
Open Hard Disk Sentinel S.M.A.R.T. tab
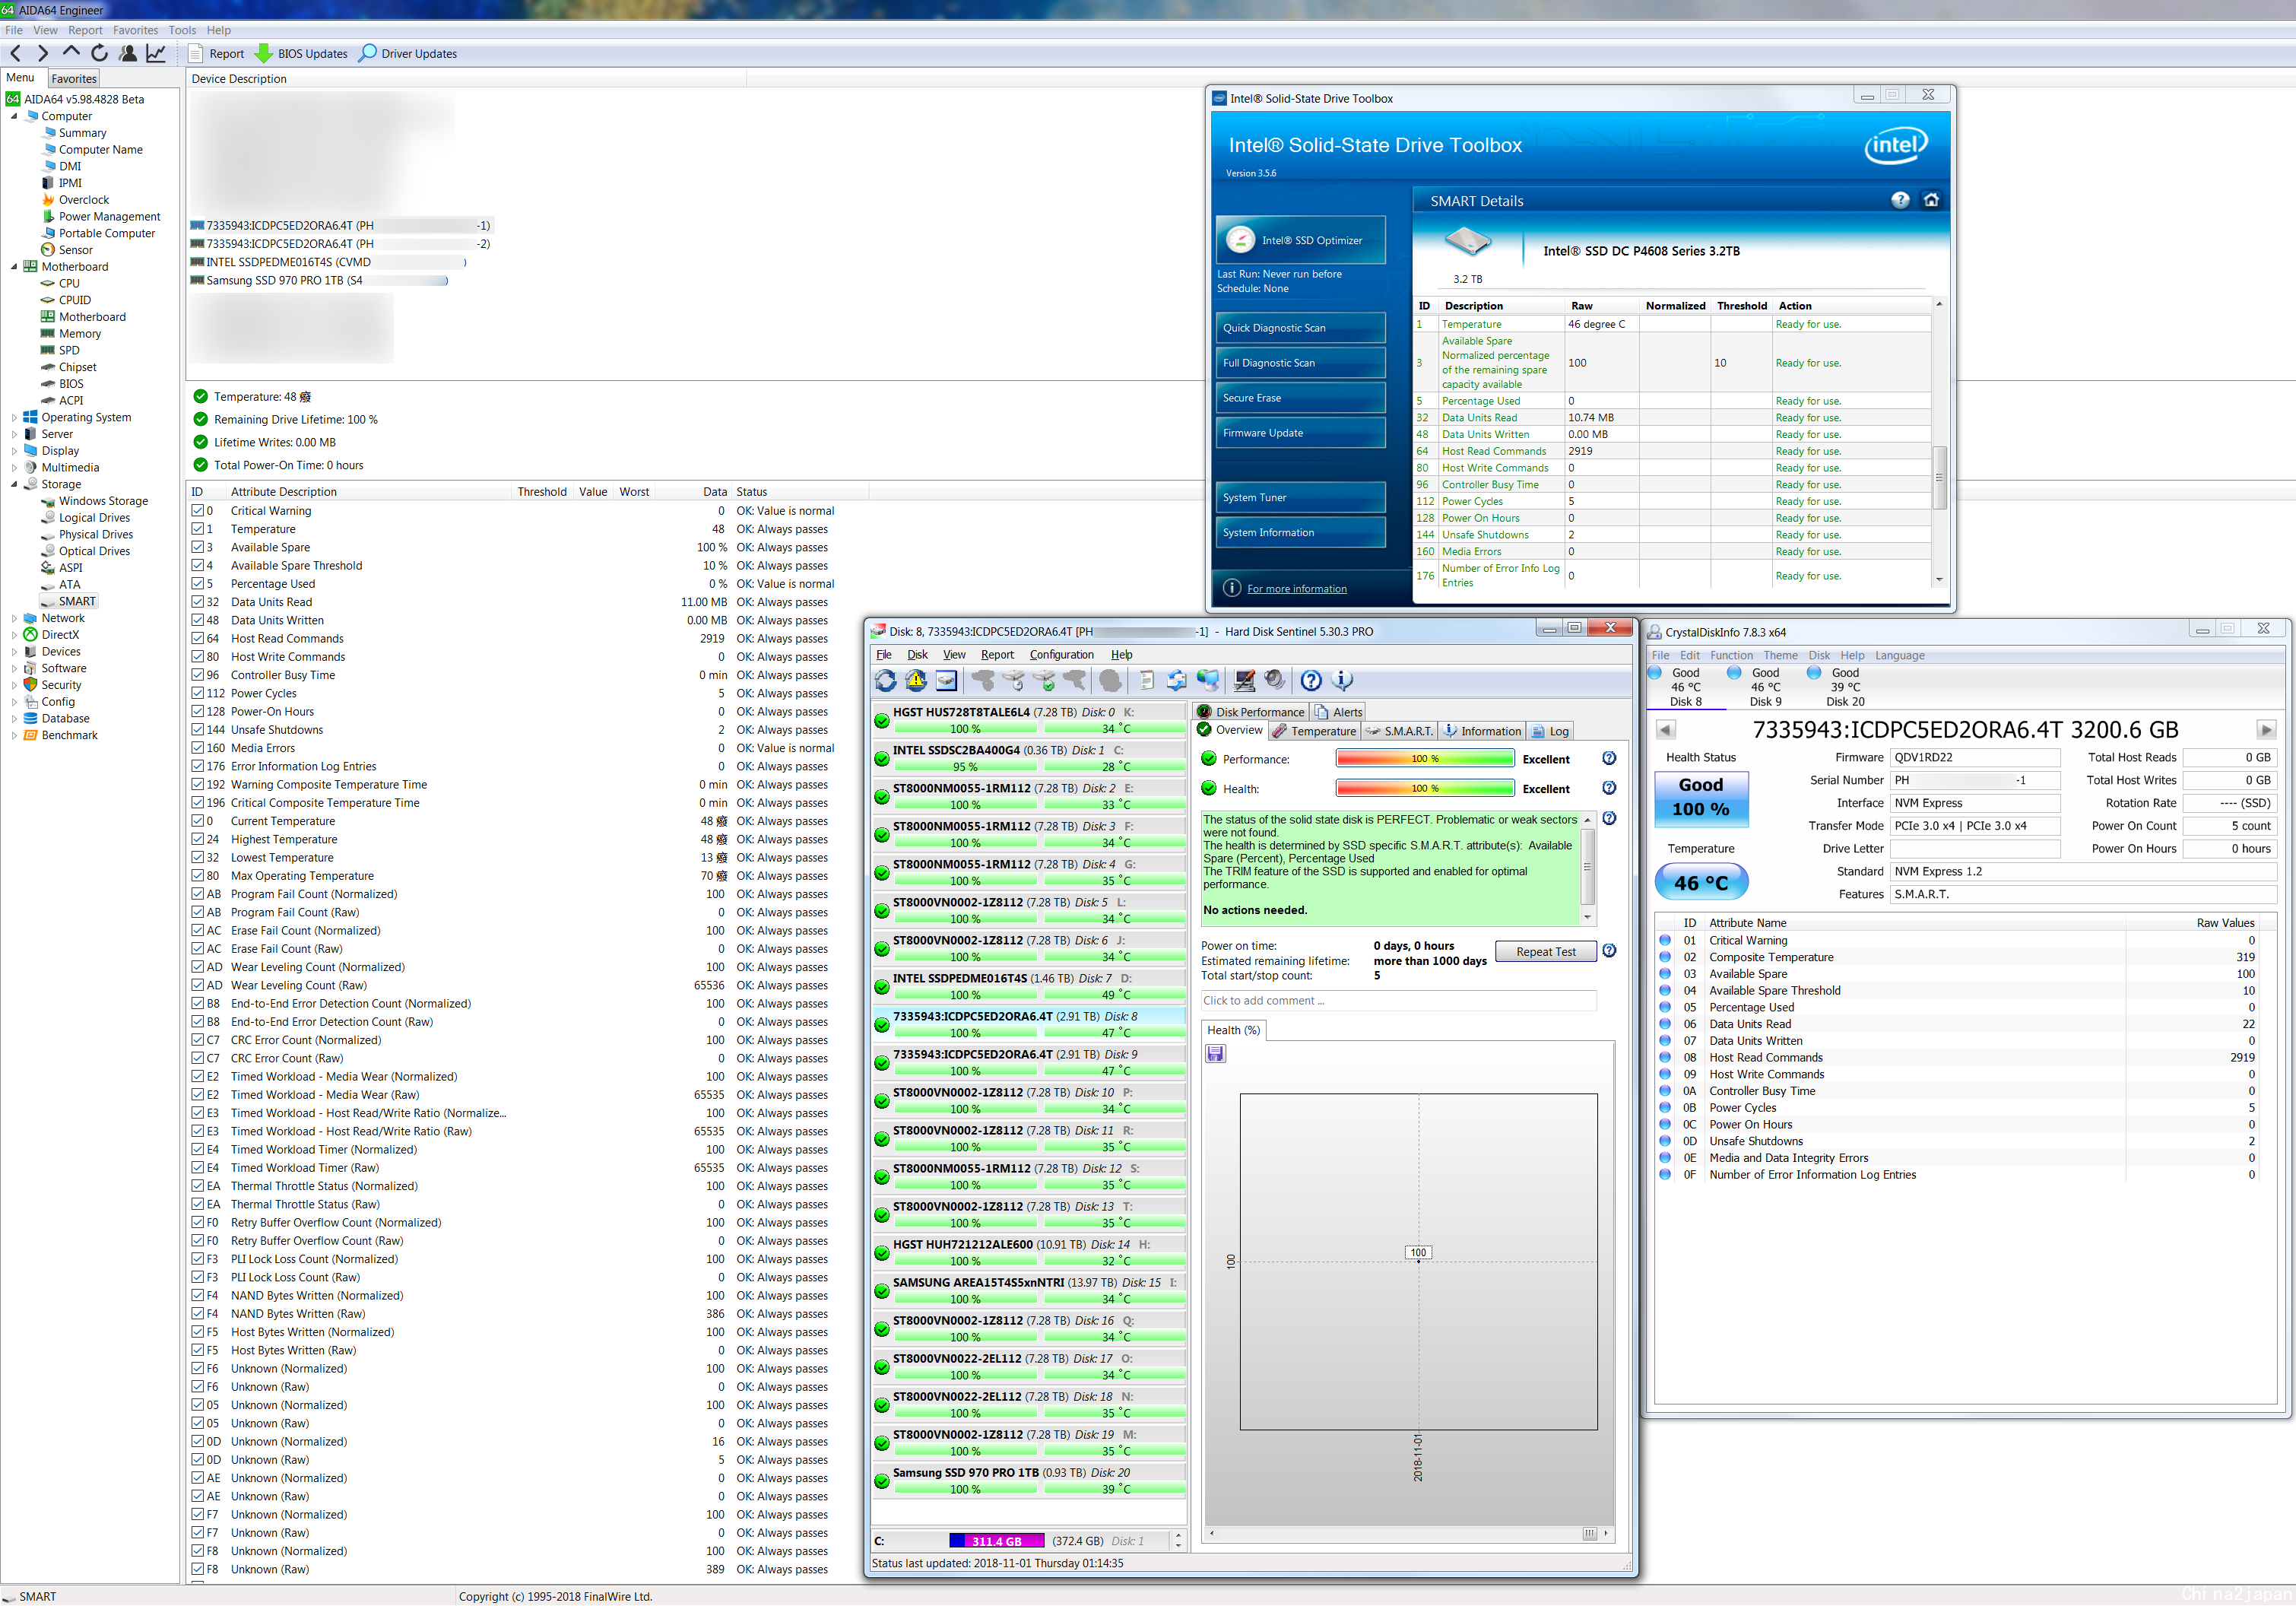click(x=1400, y=731)
